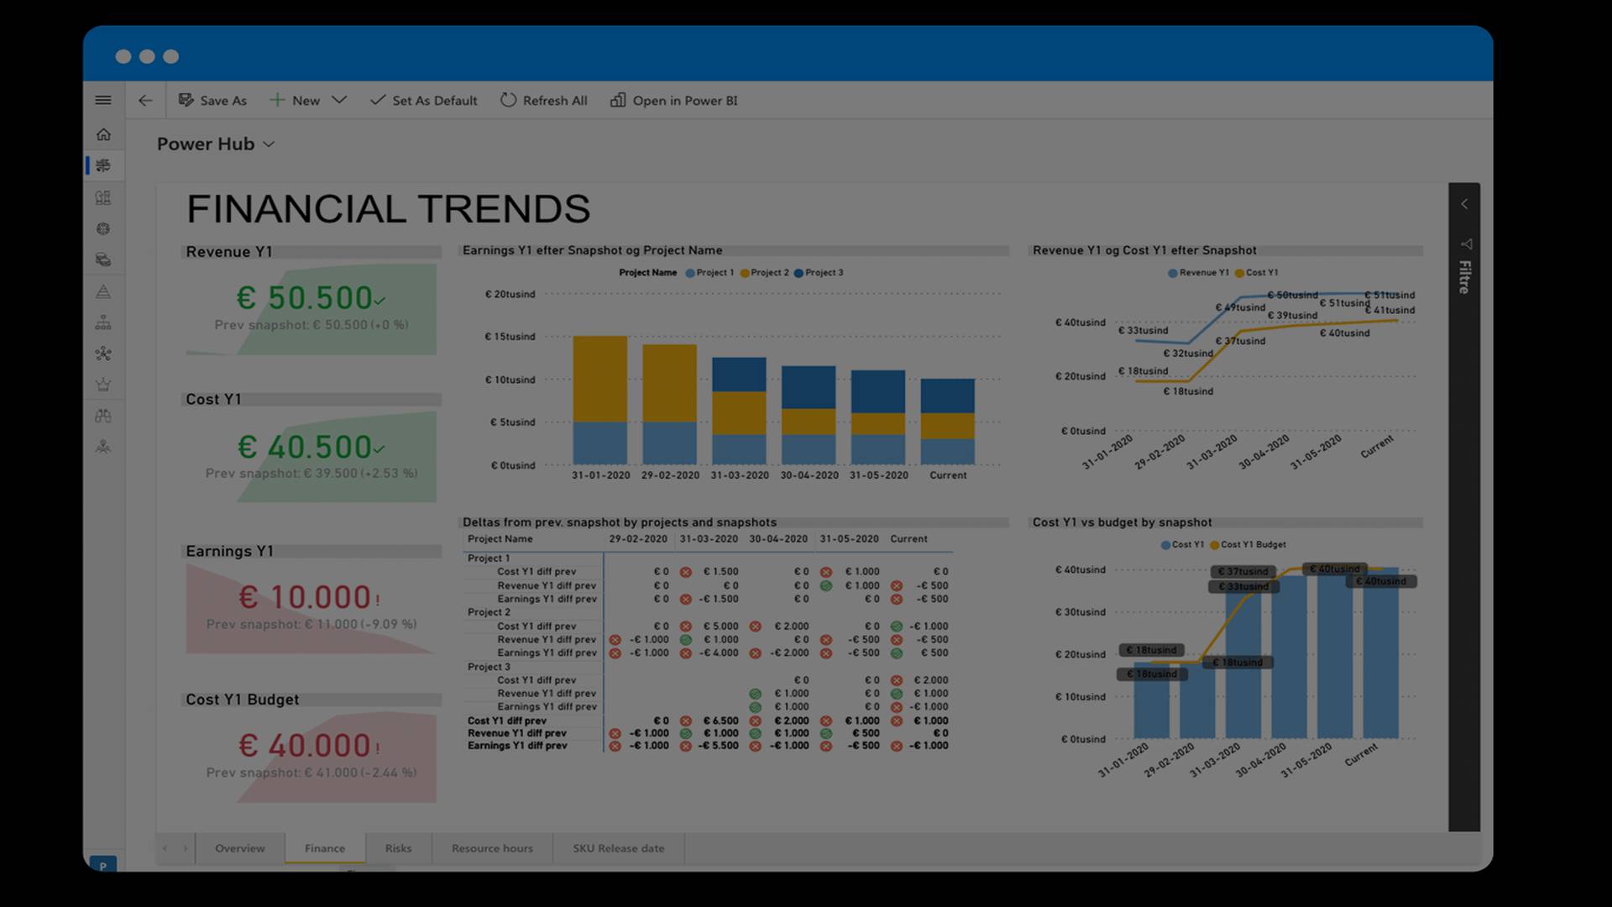Screen dimensions: 1612x907
Task: Click the back arrow in the toolbar
Action: pos(145,101)
